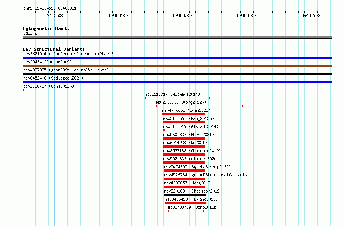The image size is (343, 226).
Task: Click the esv2738738 (Wong2012b) label
Action: pos(181,102)
